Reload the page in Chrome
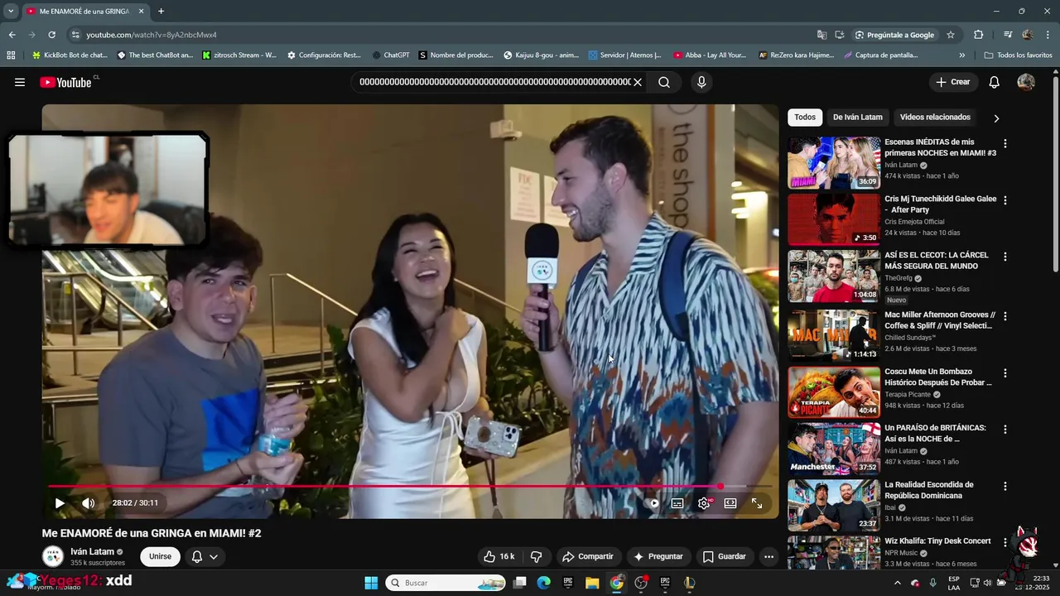This screenshot has width=1060, height=596. (51, 35)
